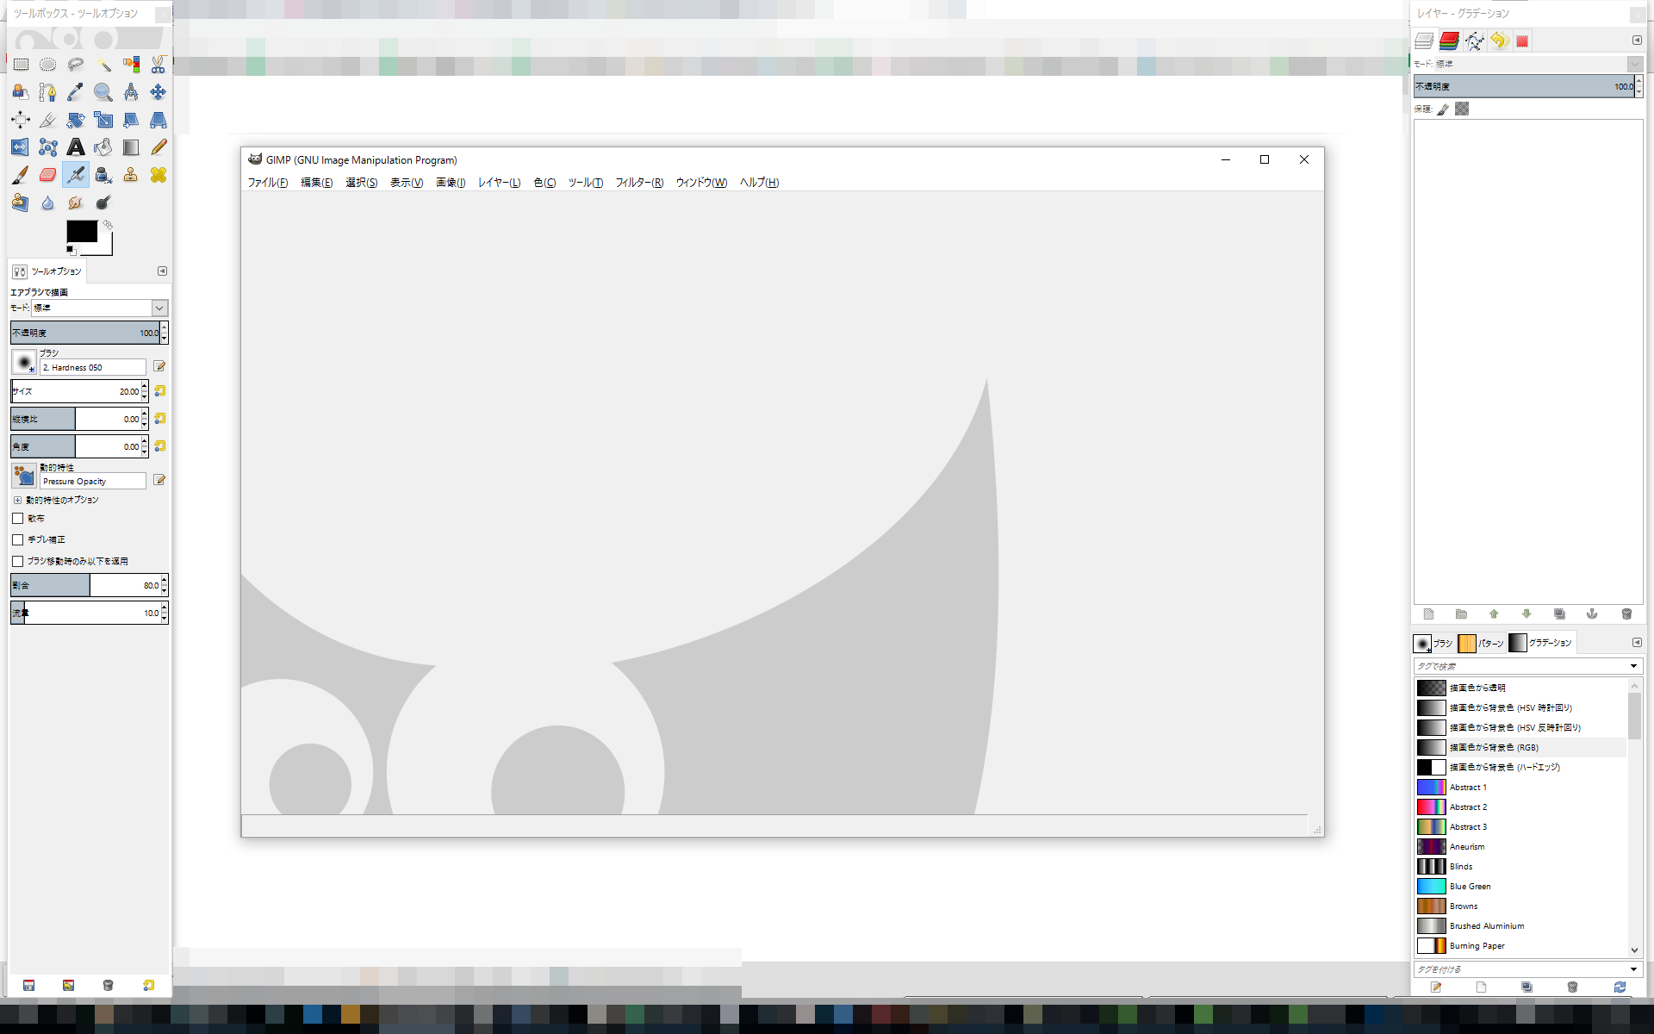Image resolution: width=1654 pixels, height=1034 pixels.
Task: Select the Foreground Select tool
Action: click(x=21, y=92)
